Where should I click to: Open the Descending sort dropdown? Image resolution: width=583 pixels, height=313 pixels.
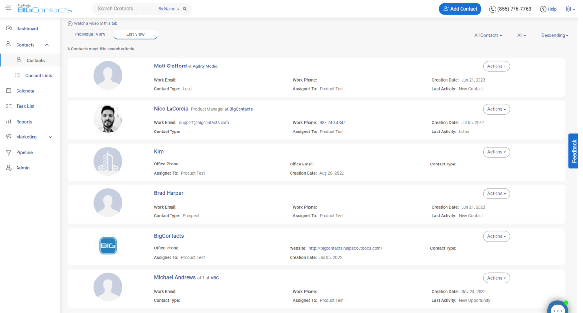pyautogui.click(x=555, y=35)
